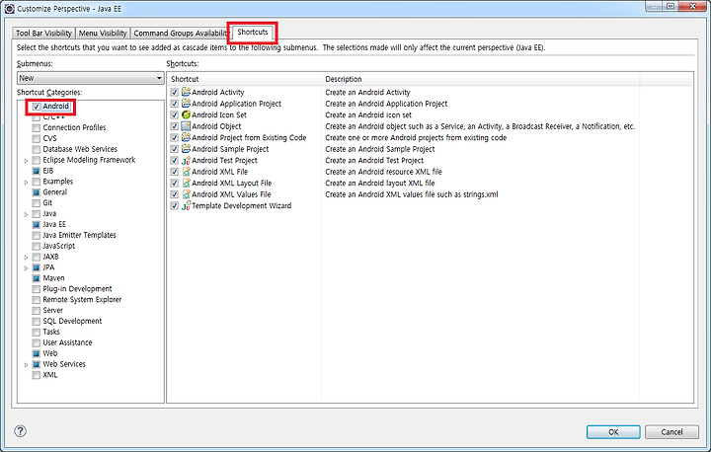Click the Android Test Project JUnit icon

click(186, 160)
